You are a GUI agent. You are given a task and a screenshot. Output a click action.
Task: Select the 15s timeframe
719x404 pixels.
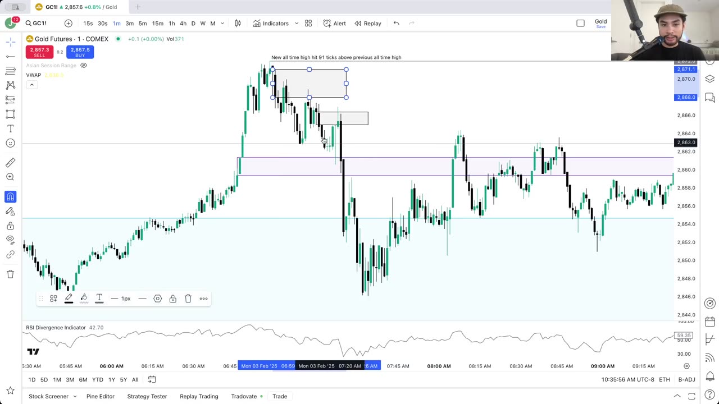(88, 24)
